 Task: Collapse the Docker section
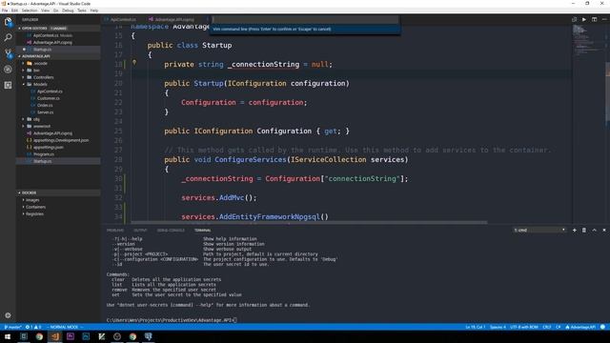pyautogui.click(x=58, y=192)
